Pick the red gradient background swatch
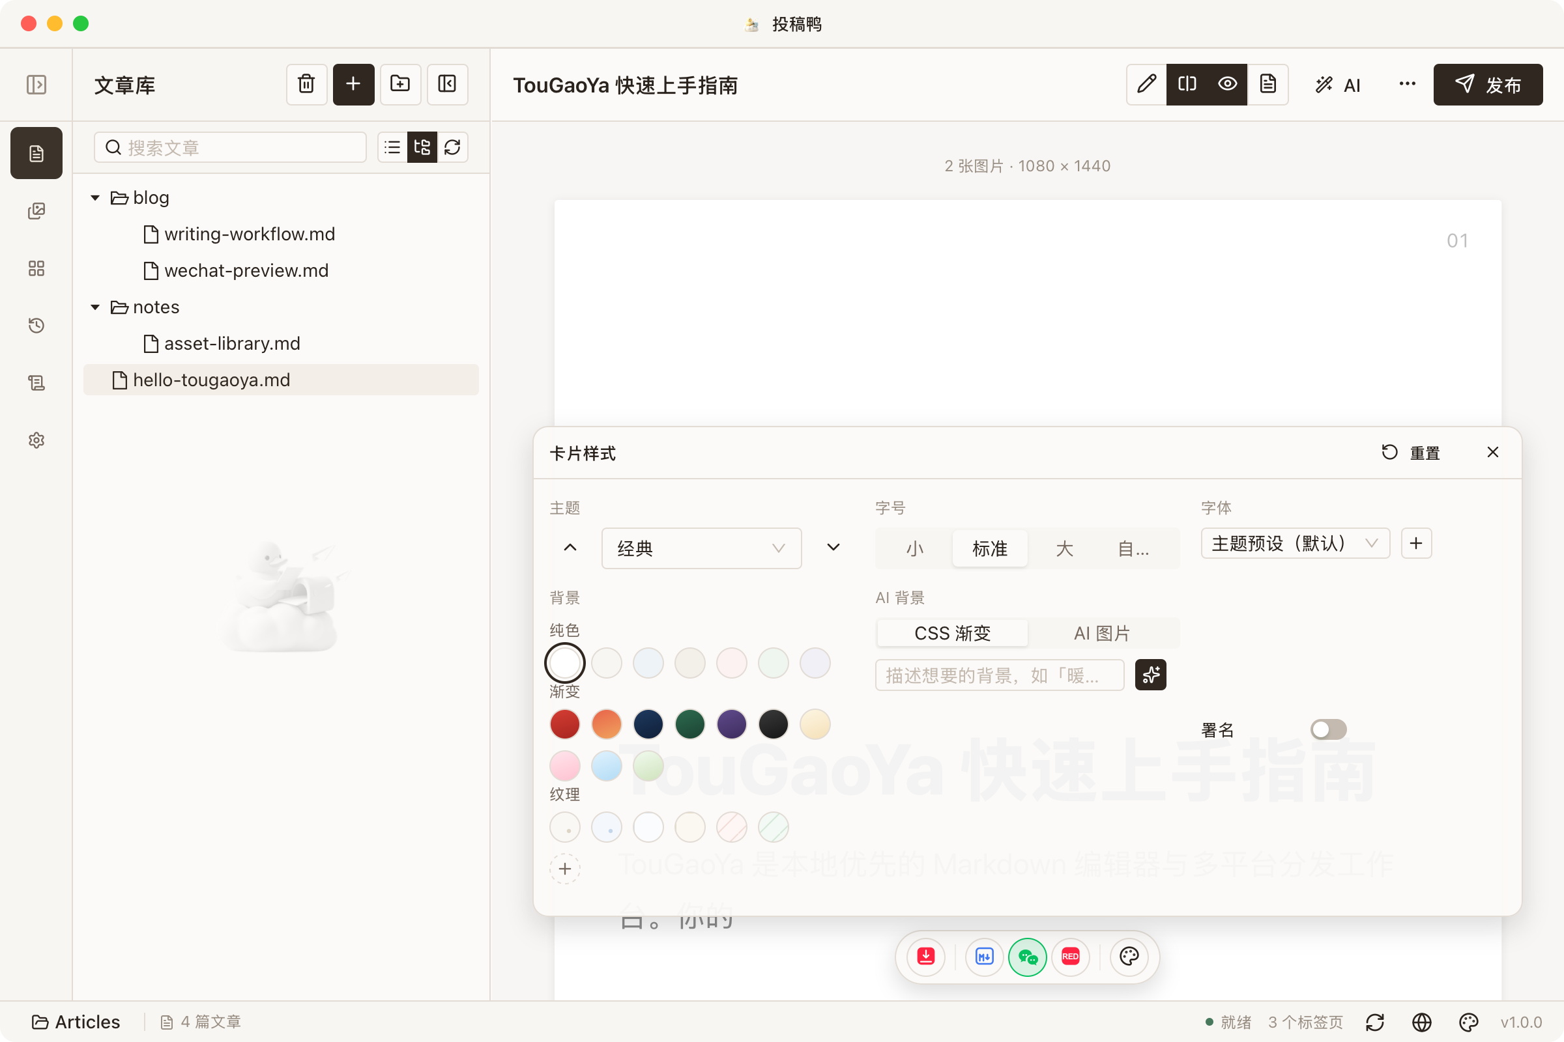The image size is (1564, 1042). pos(564,724)
